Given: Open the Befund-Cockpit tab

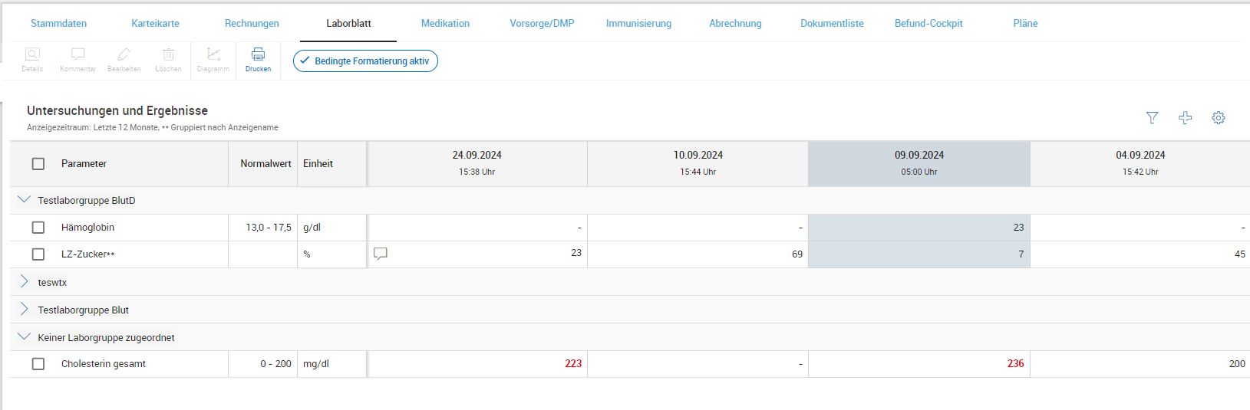Looking at the screenshot, I should pyautogui.click(x=928, y=24).
